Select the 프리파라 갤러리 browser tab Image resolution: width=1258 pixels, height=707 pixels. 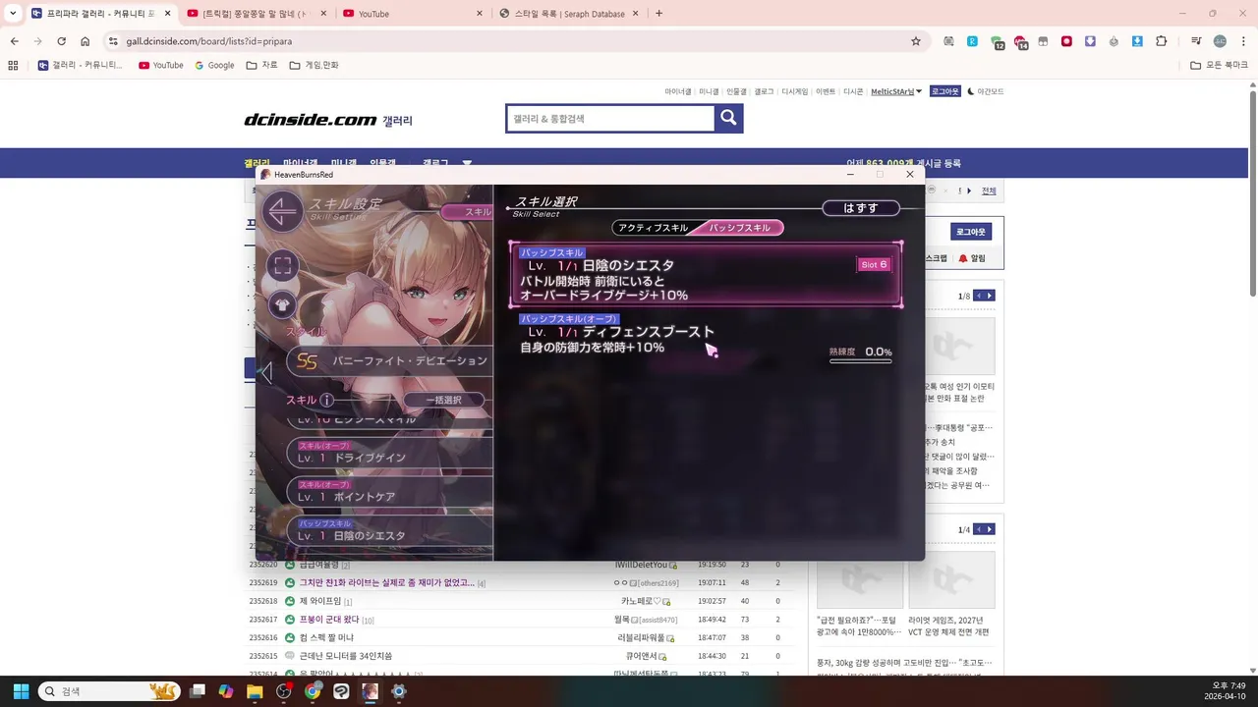point(101,14)
